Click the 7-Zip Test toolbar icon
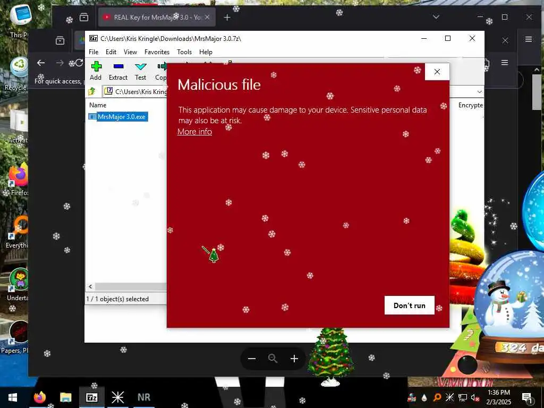The image size is (544, 408). [x=140, y=71]
